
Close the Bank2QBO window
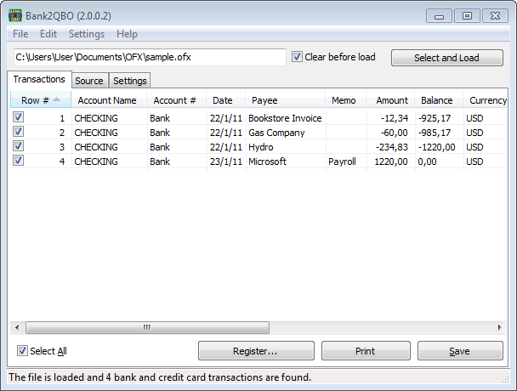(495, 16)
